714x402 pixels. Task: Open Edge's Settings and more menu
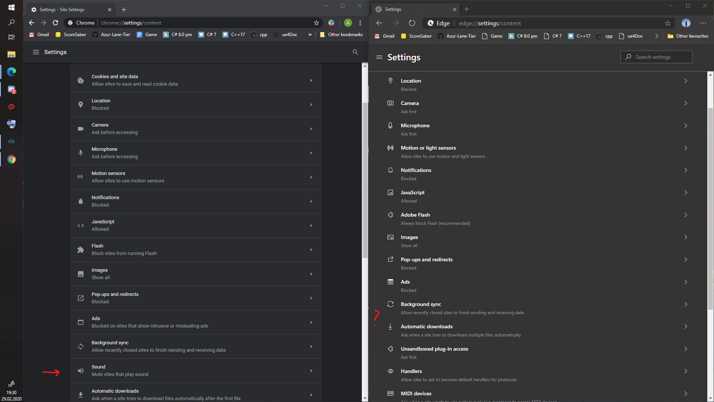pyautogui.click(x=703, y=23)
